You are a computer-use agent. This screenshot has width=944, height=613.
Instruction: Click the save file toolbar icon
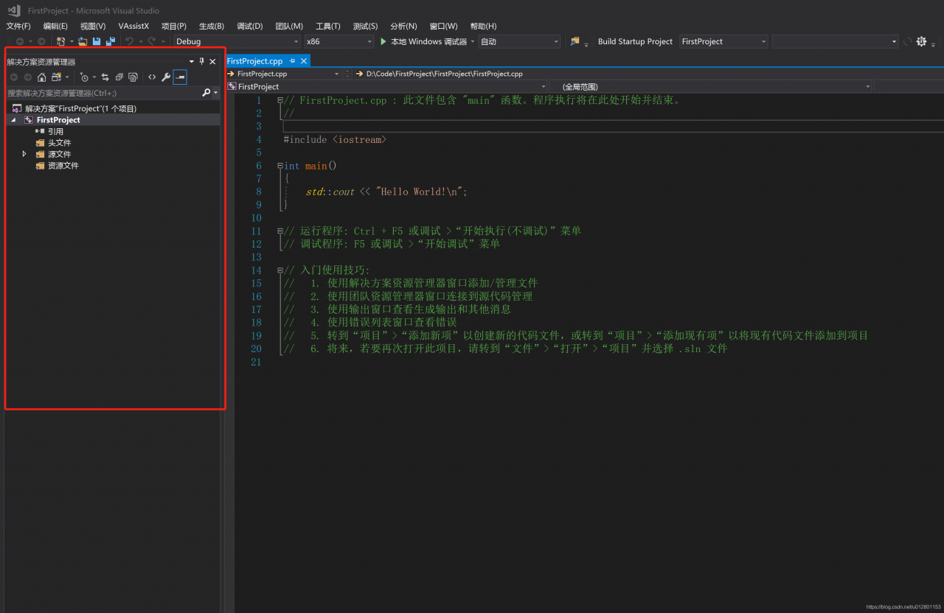[x=97, y=42]
